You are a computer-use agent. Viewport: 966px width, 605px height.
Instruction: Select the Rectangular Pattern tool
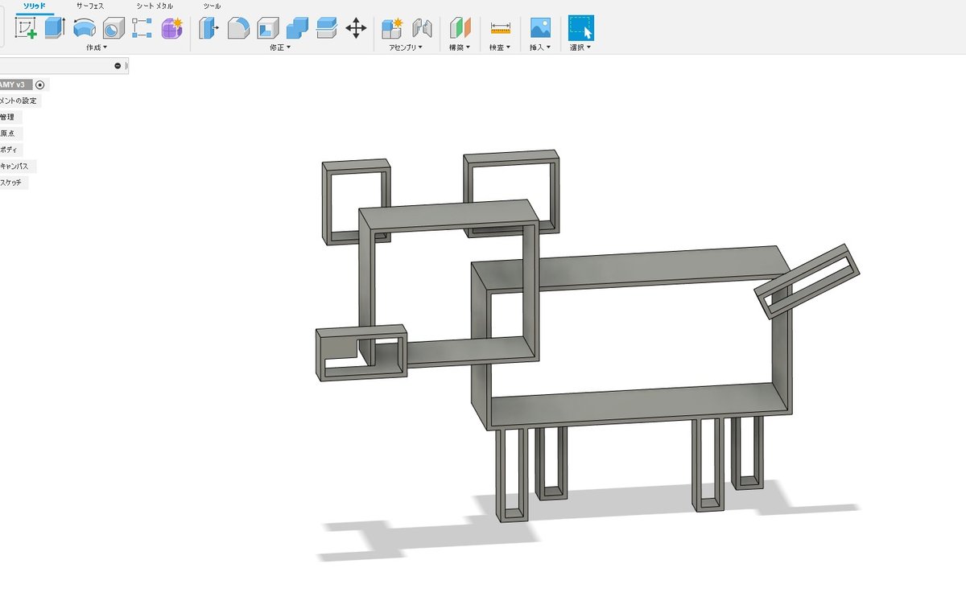[142, 28]
